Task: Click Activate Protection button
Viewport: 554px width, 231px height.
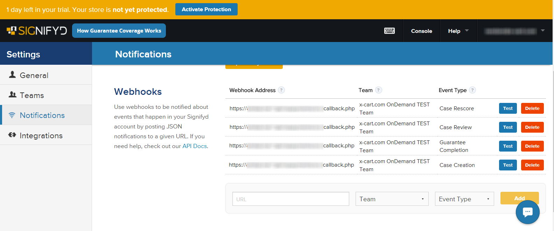Action: (206, 9)
